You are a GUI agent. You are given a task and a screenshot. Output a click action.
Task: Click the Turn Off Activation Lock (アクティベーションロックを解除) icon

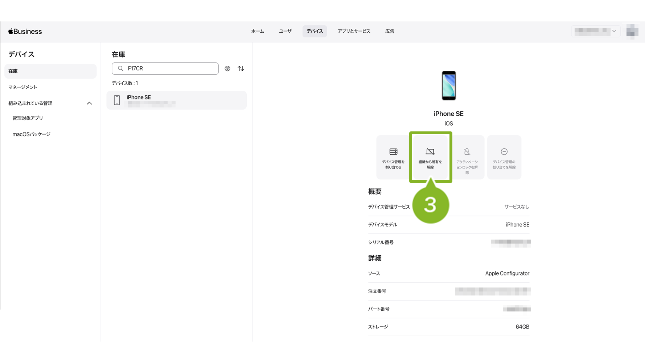(x=467, y=152)
